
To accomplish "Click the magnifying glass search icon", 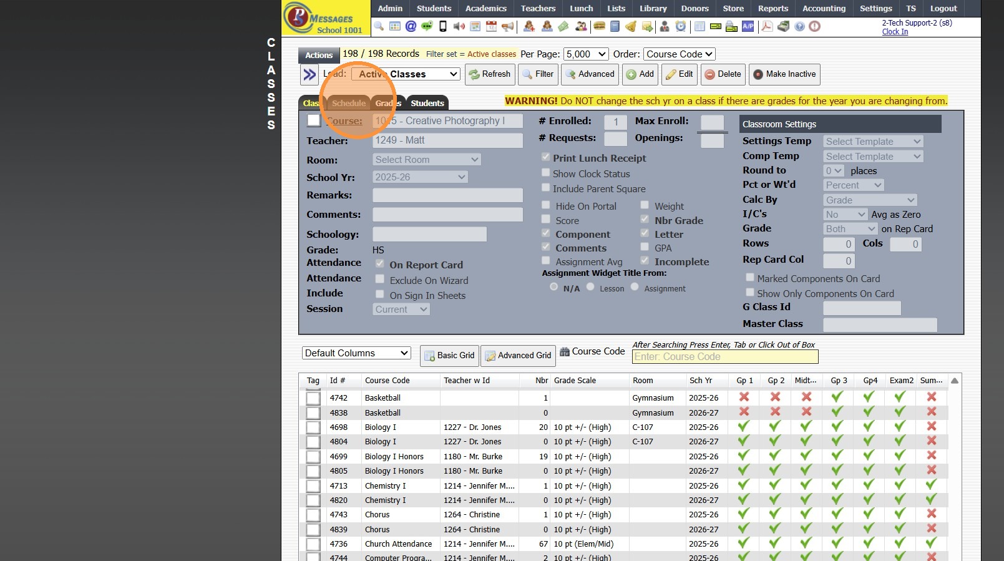I will tap(379, 26).
